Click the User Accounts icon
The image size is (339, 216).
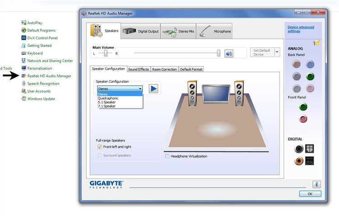pyautogui.click(x=24, y=91)
